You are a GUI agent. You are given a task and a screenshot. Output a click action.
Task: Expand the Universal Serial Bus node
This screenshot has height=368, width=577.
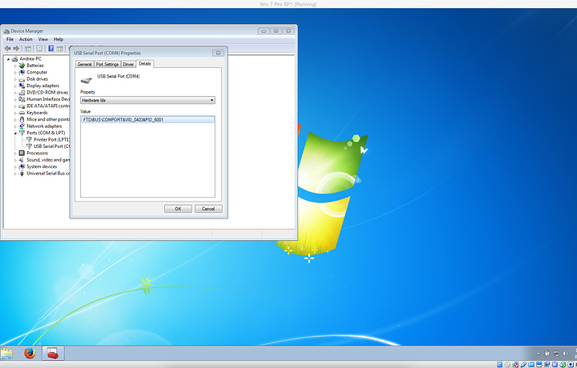click(15, 174)
